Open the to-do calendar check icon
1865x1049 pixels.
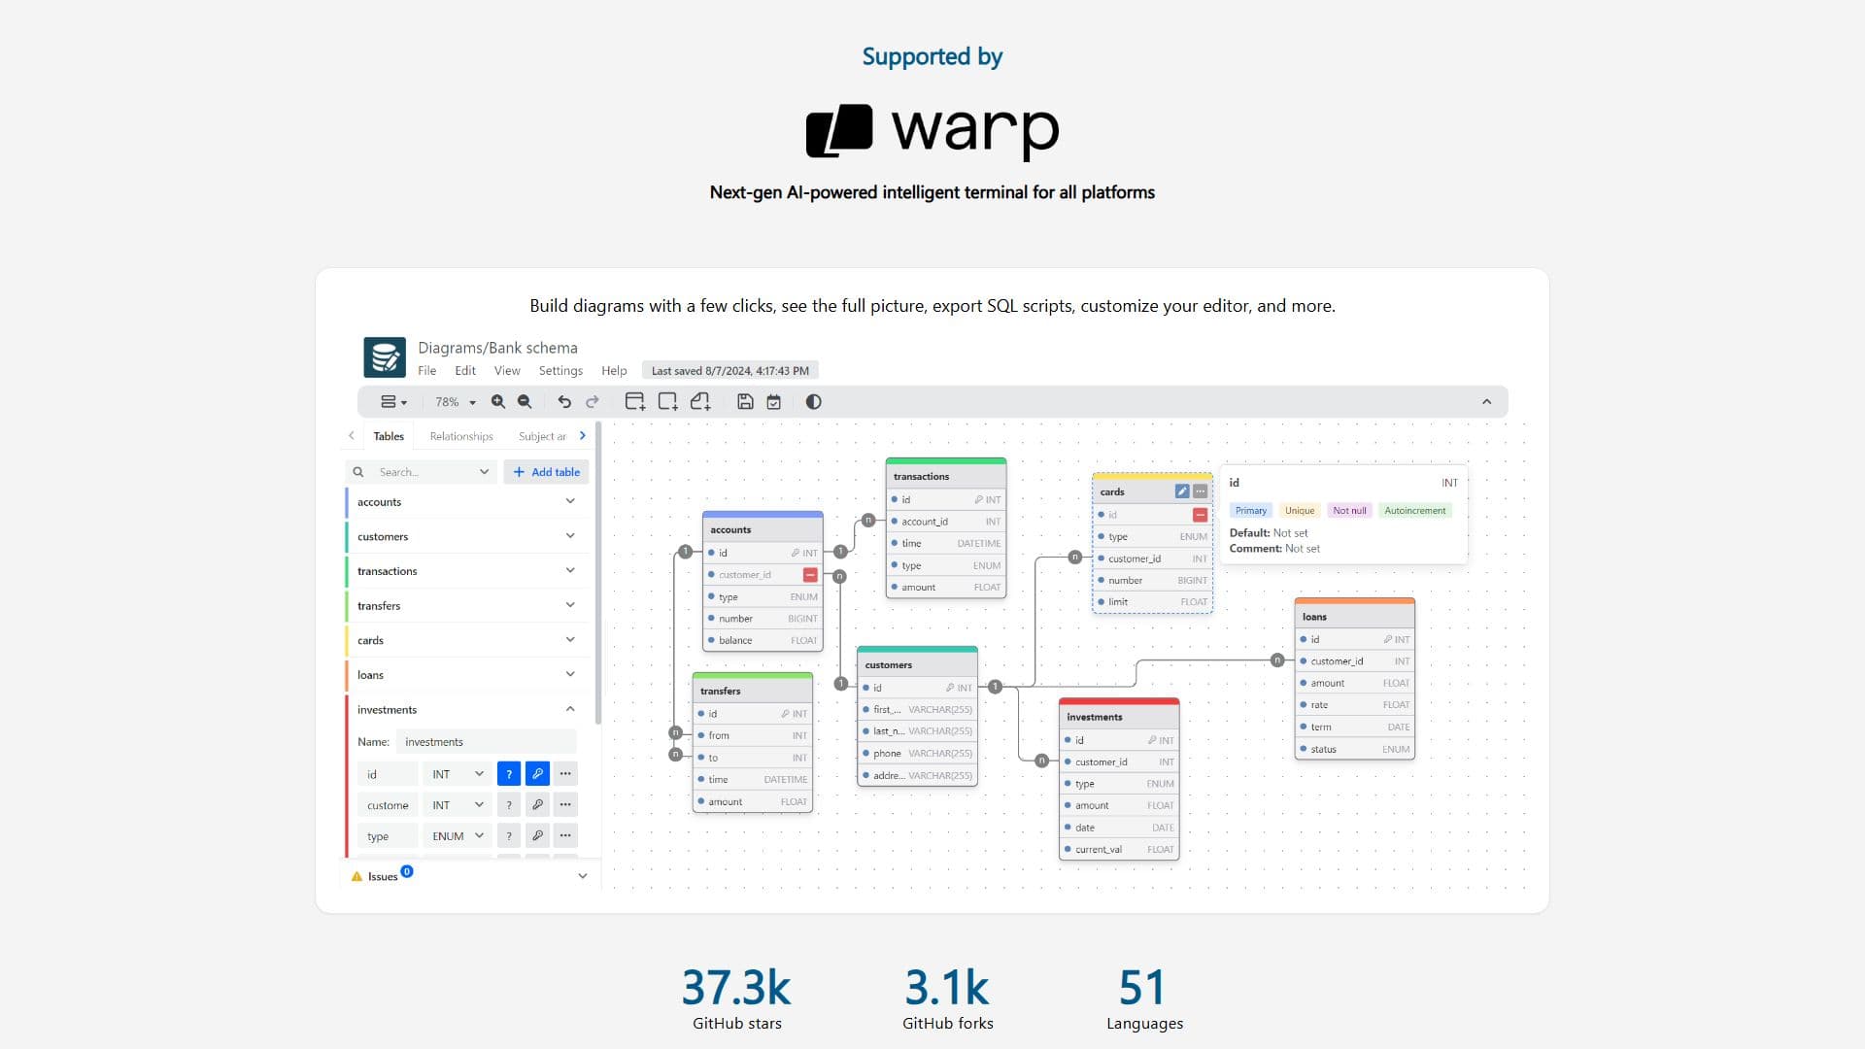coord(774,402)
